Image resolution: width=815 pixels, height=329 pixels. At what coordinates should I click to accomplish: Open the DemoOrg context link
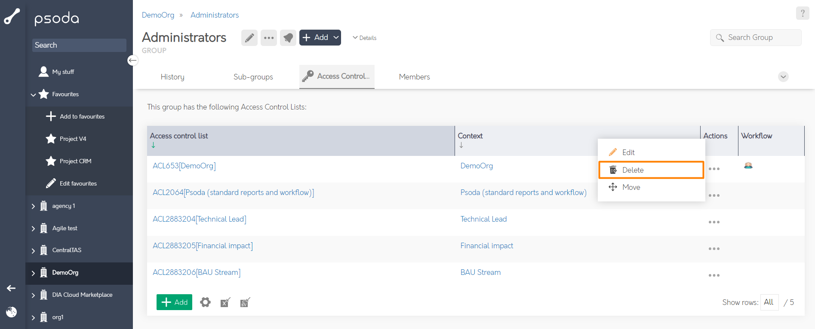477,166
